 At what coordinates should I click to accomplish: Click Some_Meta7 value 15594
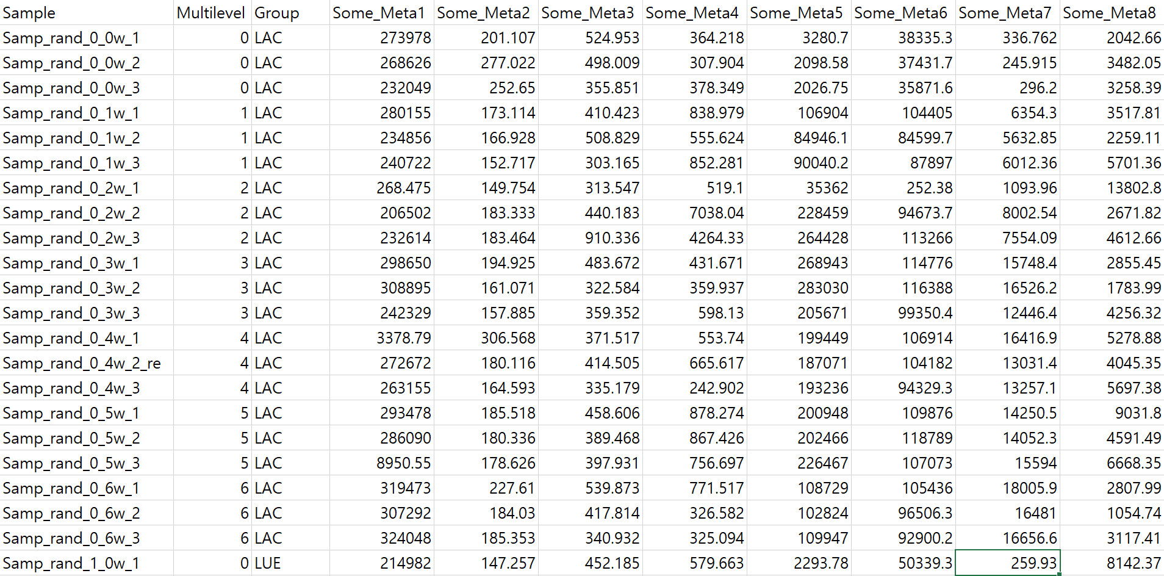(1008, 463)
